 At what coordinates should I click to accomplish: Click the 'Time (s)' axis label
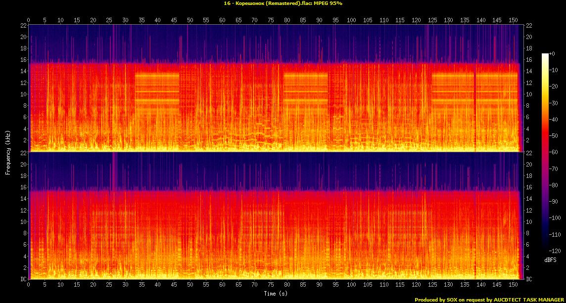click(276, 294)
